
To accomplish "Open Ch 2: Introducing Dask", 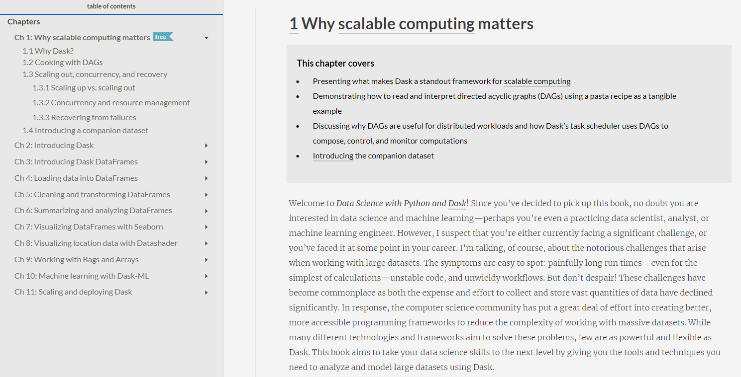I will [x=54, y=146].
